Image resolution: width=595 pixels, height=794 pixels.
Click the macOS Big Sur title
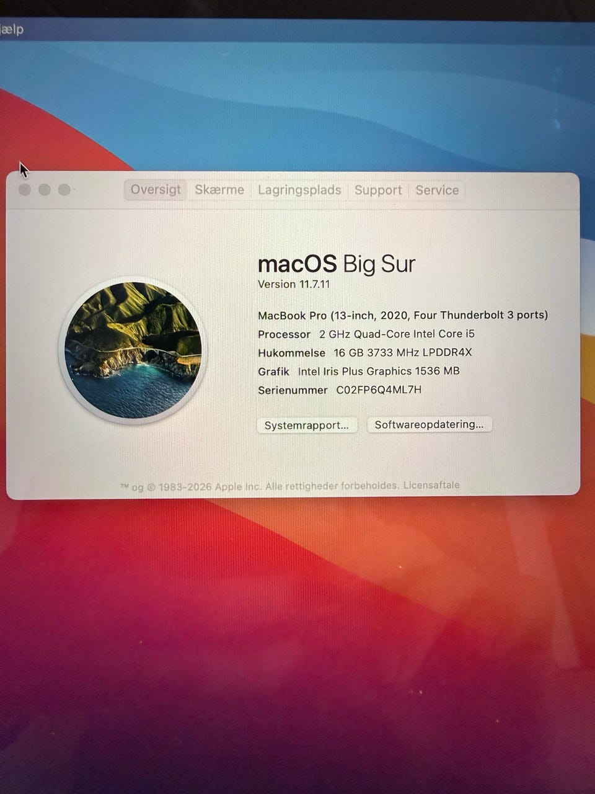[337, 264]
